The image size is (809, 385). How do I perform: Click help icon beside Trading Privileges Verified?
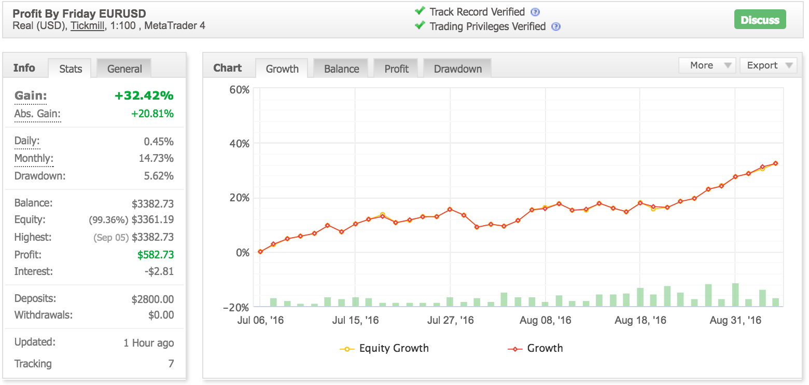click(555, 26)
